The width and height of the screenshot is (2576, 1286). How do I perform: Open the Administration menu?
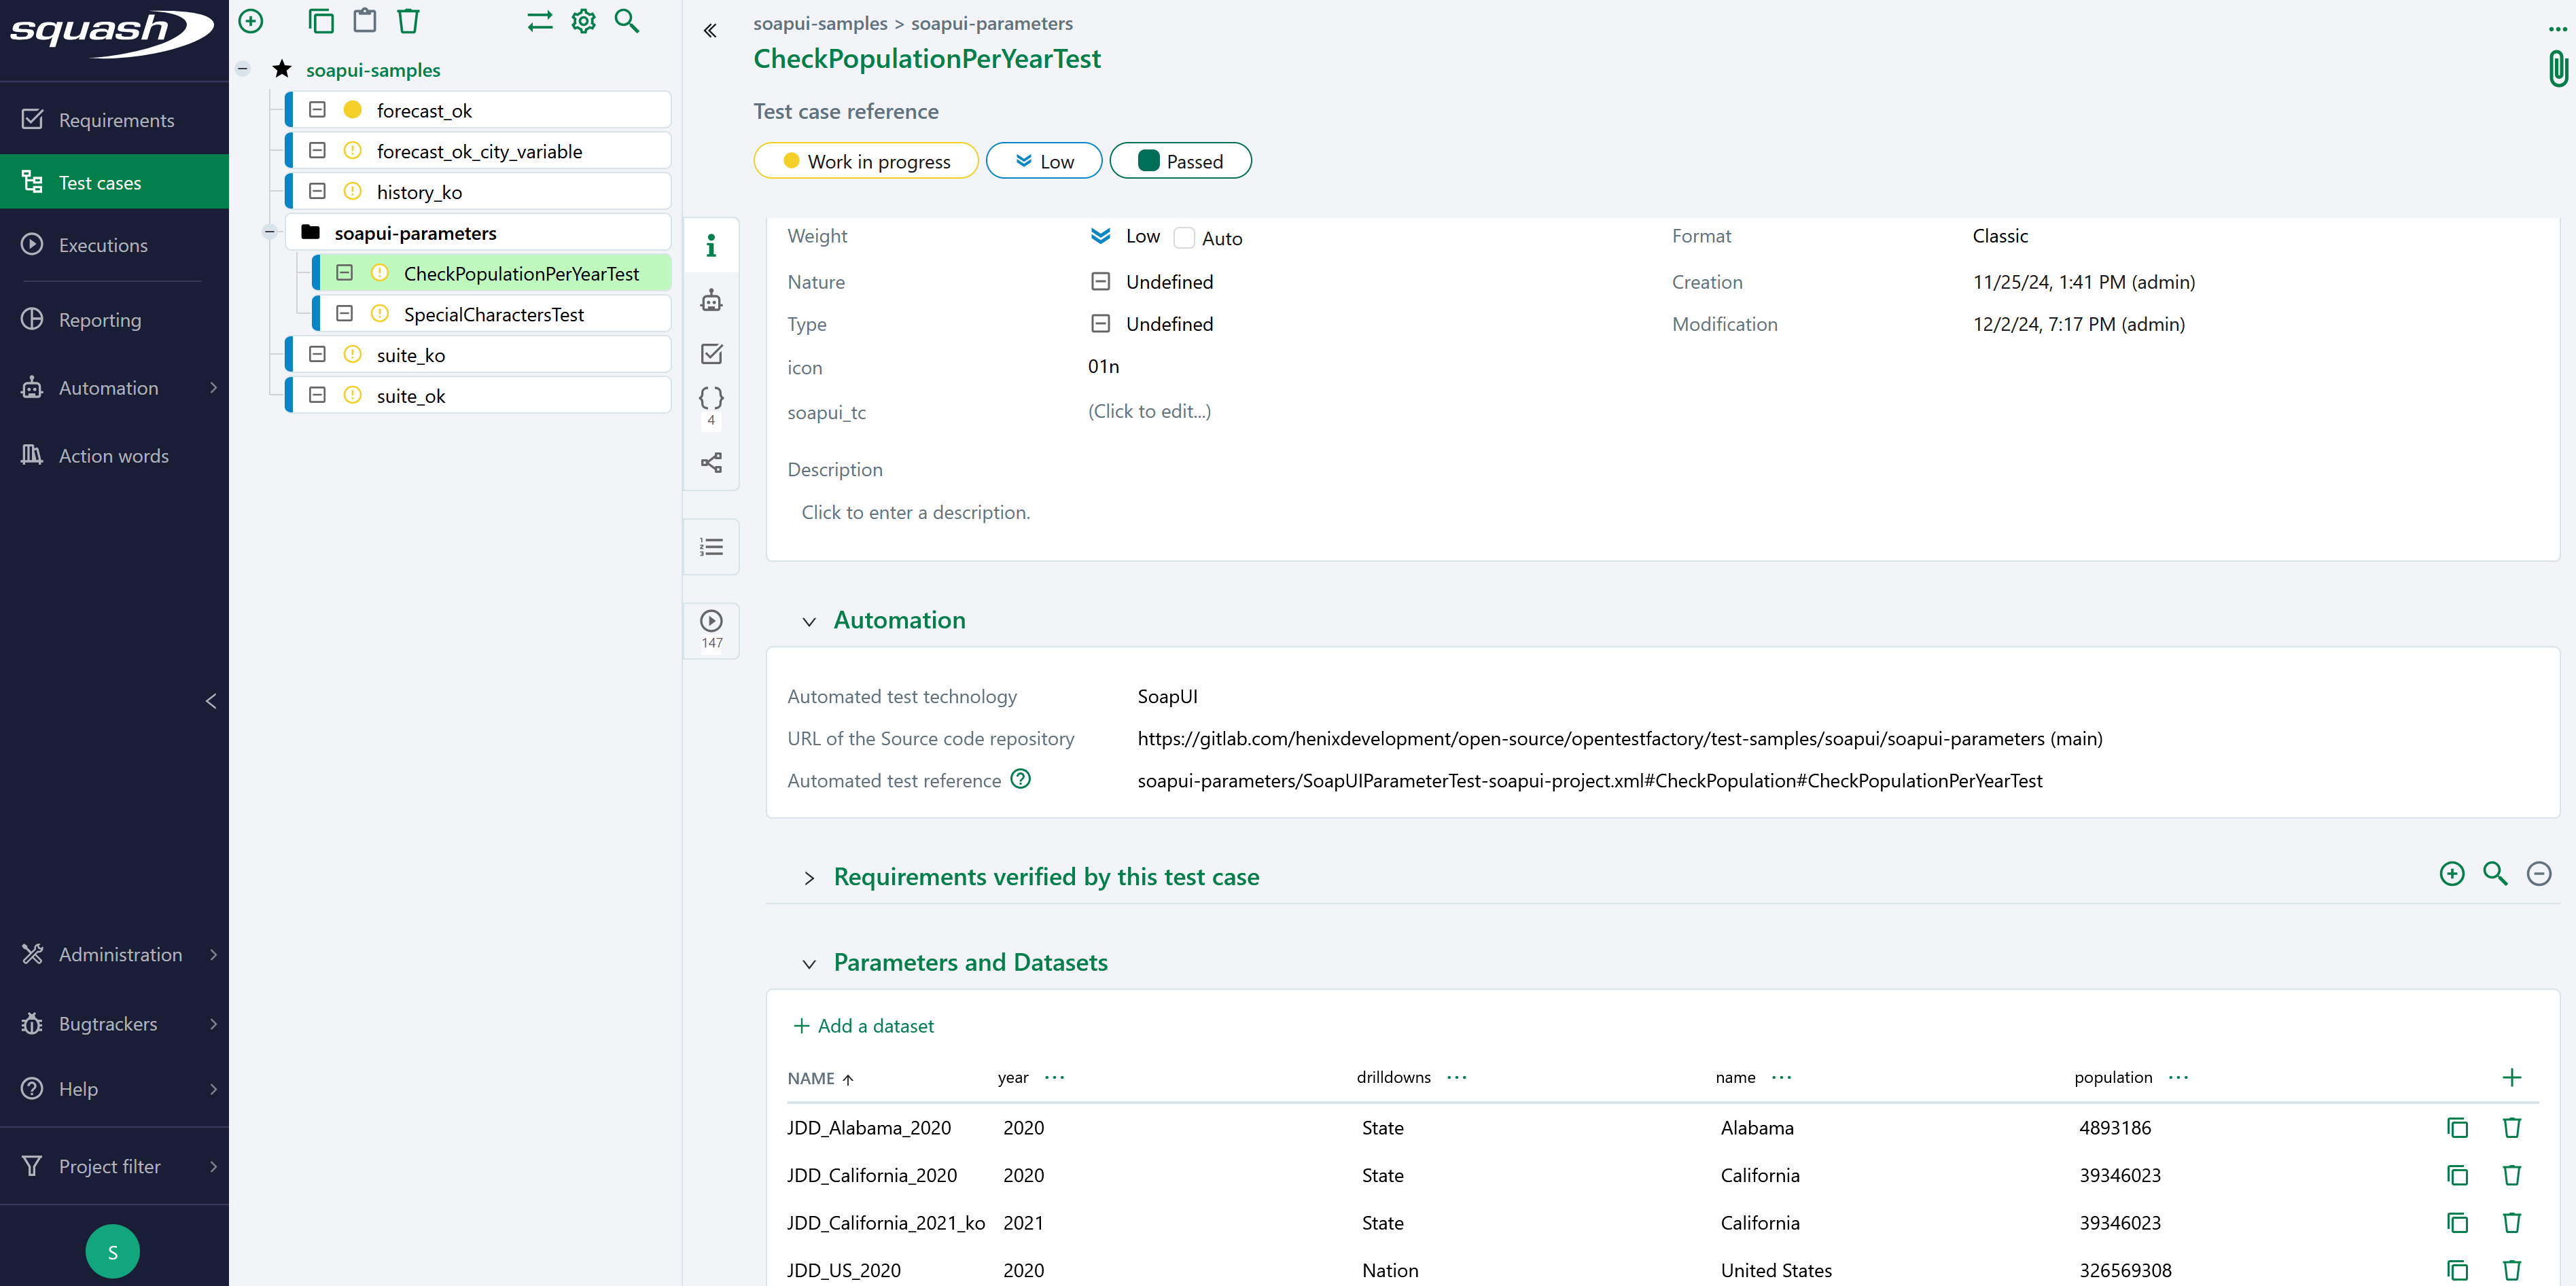(x=120, y=954)
